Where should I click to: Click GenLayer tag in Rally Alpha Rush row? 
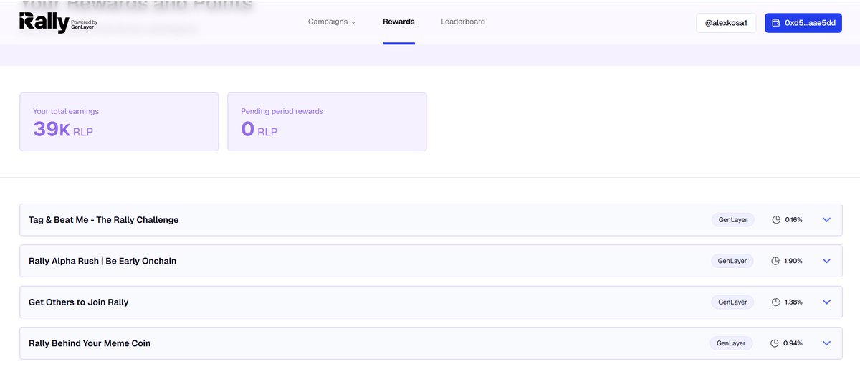(732, 261)
